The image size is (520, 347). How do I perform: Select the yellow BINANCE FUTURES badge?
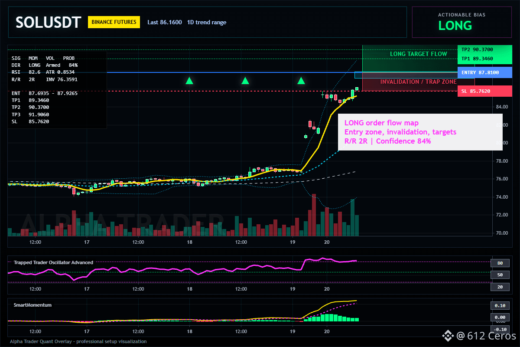(114, 22)
